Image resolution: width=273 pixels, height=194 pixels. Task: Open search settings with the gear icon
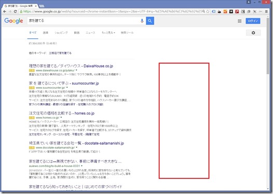click(x=253, y=33)
